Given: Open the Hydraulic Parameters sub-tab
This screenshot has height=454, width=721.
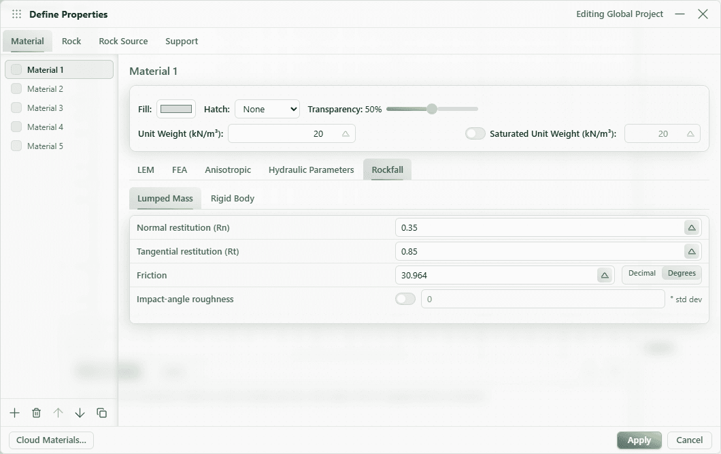Looking at the screenshot, I should pyautogui.click(x=312, y=169).
